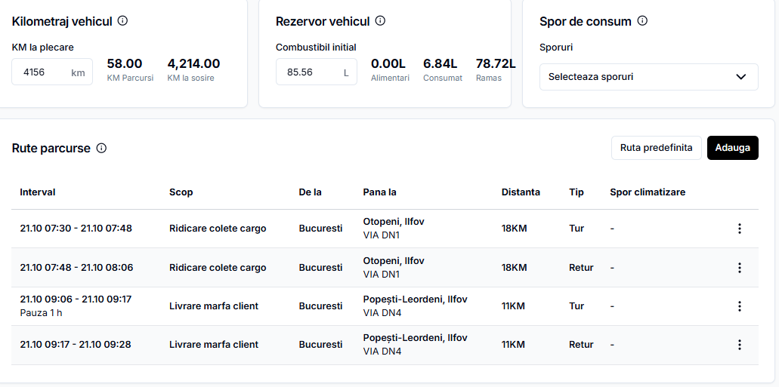
Task: Click info icon next to Spor de consum
Action: pos(642,21)
